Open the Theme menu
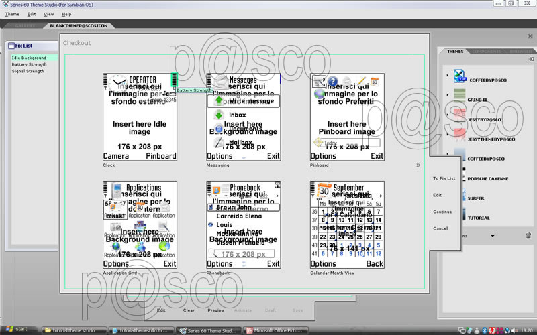The height and width of the screenshot is (335, 537). click(x=12, y=14)
